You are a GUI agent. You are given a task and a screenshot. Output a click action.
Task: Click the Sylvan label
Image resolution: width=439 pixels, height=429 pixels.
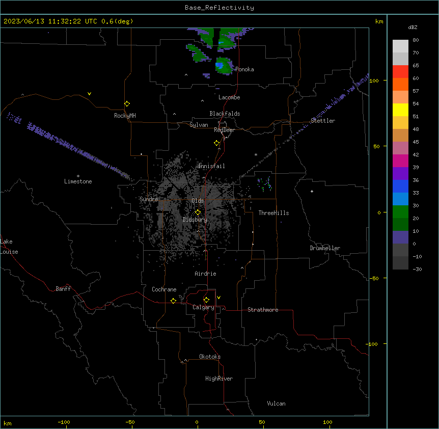[199, 125]
